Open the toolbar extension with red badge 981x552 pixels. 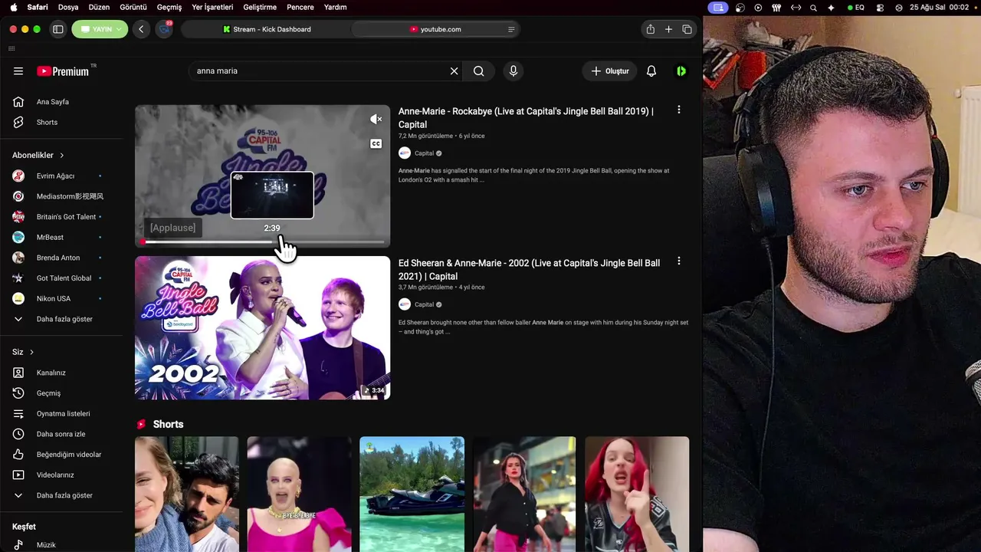(164, 29)
